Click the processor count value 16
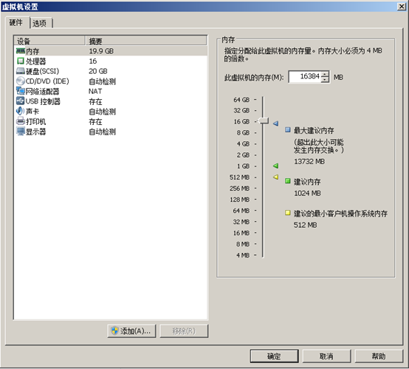Viewport: 409px width, 369px height. coord(93,61)
